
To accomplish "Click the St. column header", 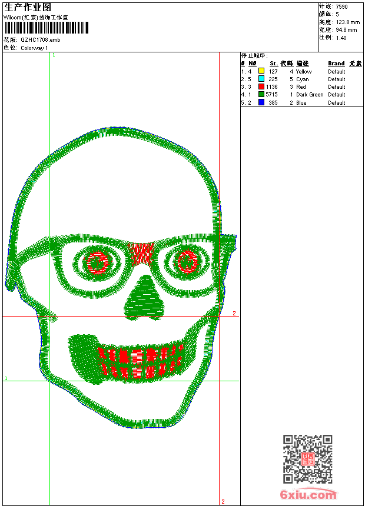I will (273, 64).
